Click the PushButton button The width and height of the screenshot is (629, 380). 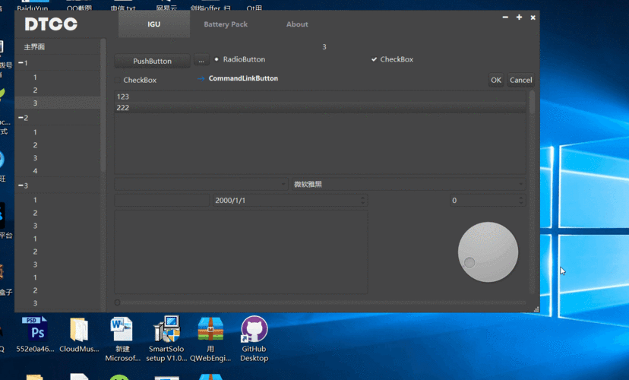(x=152, y=61)
